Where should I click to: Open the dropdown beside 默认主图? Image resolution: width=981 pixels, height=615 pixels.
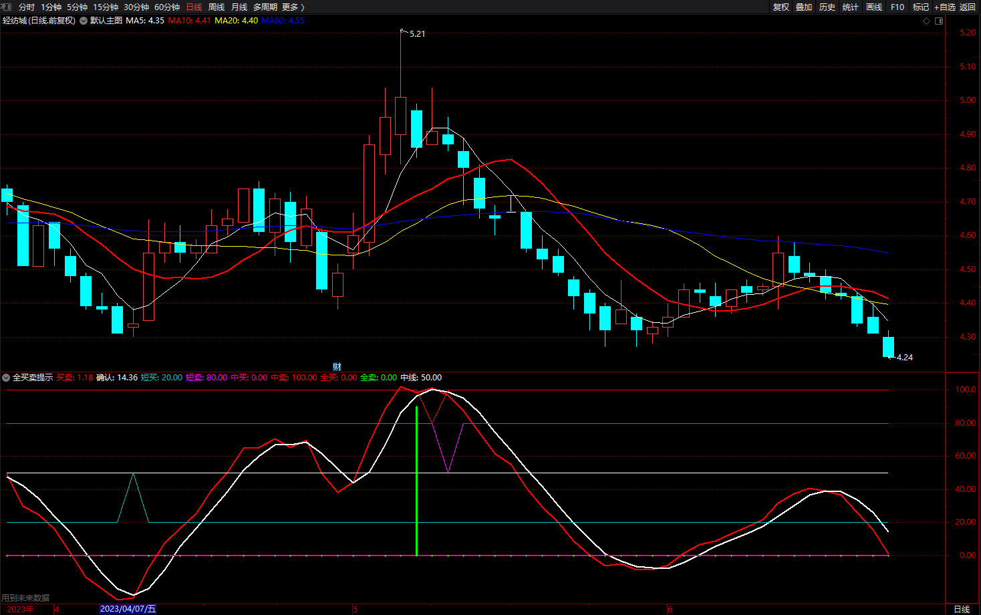tap(84, 21)
